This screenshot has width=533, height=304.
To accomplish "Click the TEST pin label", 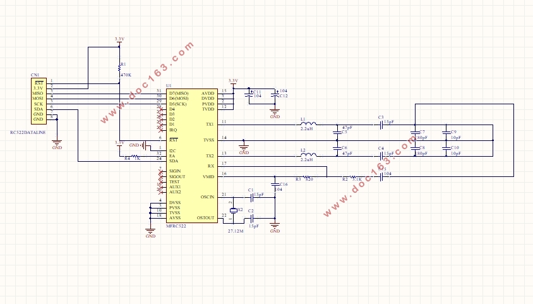I will tap(174, 182).
